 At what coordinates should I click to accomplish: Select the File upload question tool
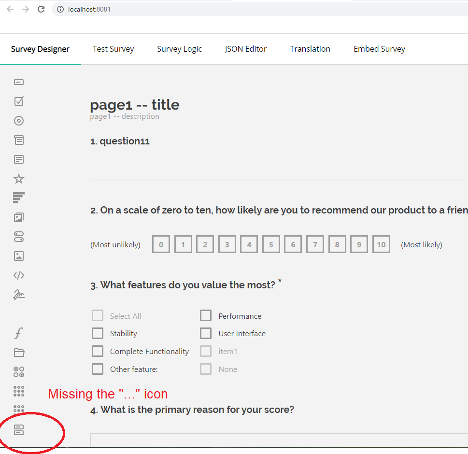point(18,352)
